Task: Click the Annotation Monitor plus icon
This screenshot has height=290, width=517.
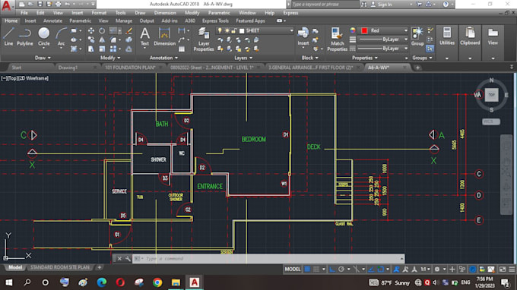Action: [x=452, y=270]
